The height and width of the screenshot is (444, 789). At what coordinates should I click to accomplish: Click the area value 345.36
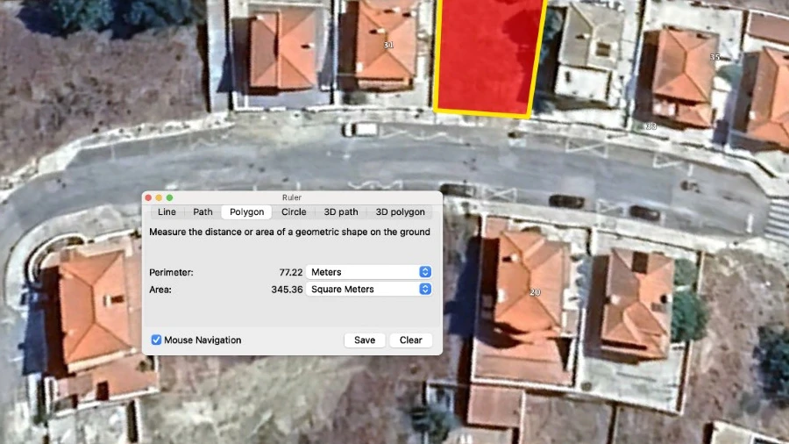(x=287, y=290)
